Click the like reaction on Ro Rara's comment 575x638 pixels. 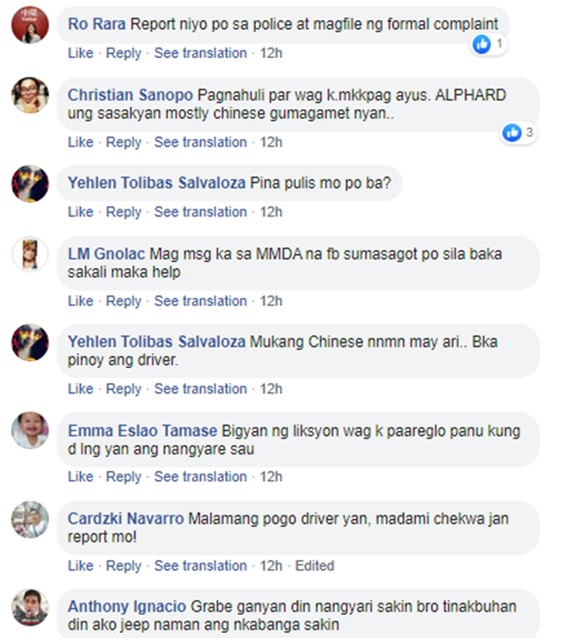[488, 44]
